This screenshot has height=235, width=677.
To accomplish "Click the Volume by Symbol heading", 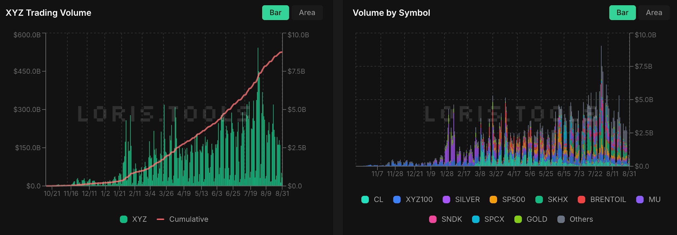I will click(x=391, y=13).
